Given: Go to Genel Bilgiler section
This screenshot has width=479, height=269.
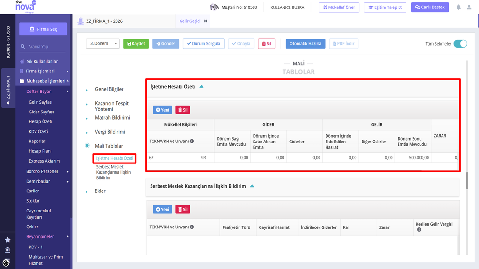Looking at the screenshot, I should click(109, 89).
